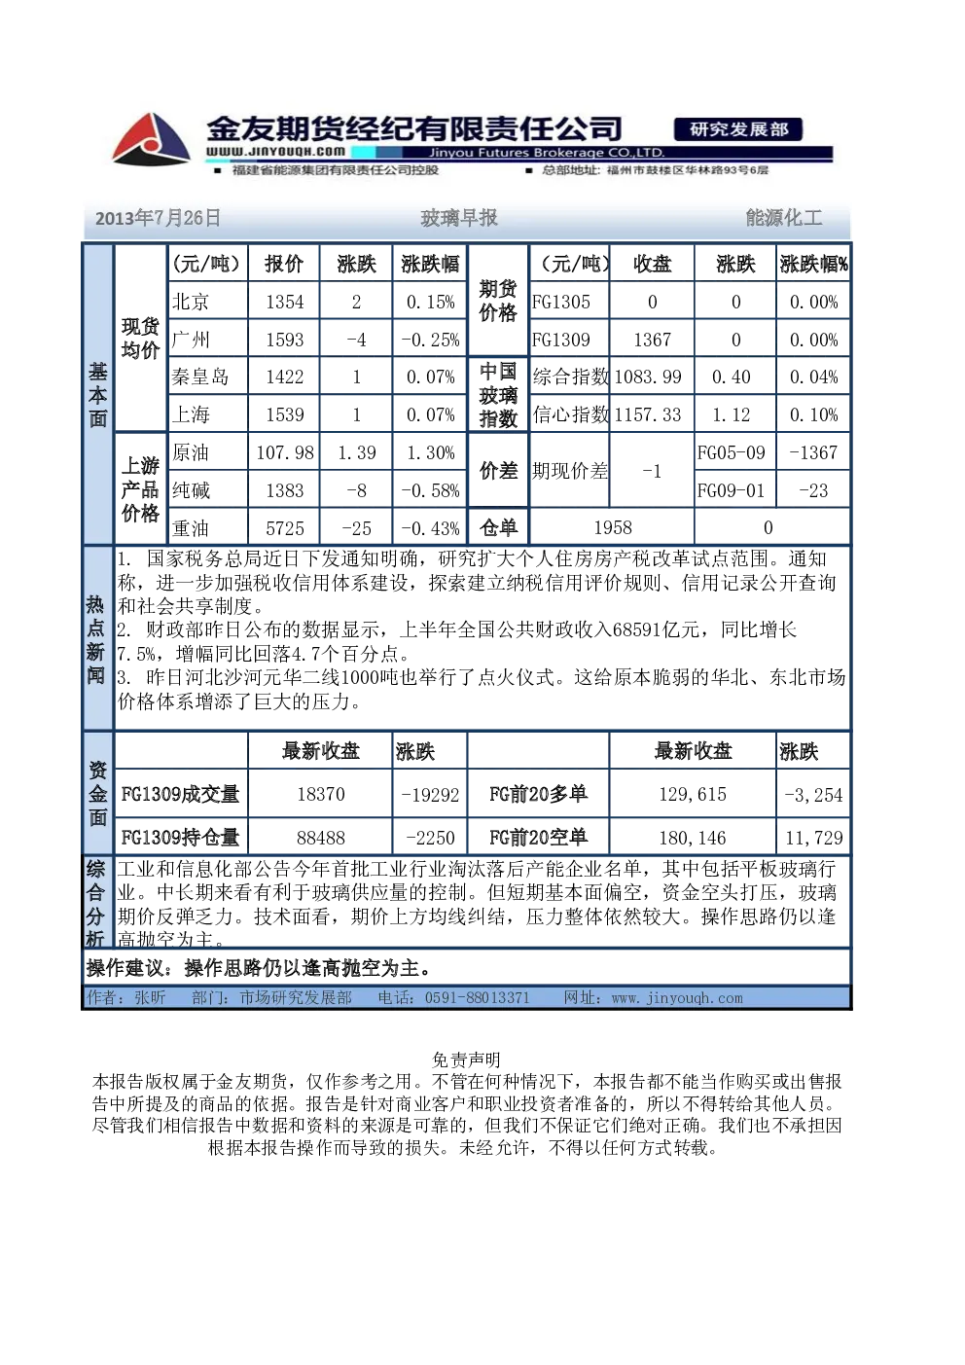The height and width of the screenshot is (1365, 965).
Task: Select the FG05-09 spread label
Action: point(732,452)
